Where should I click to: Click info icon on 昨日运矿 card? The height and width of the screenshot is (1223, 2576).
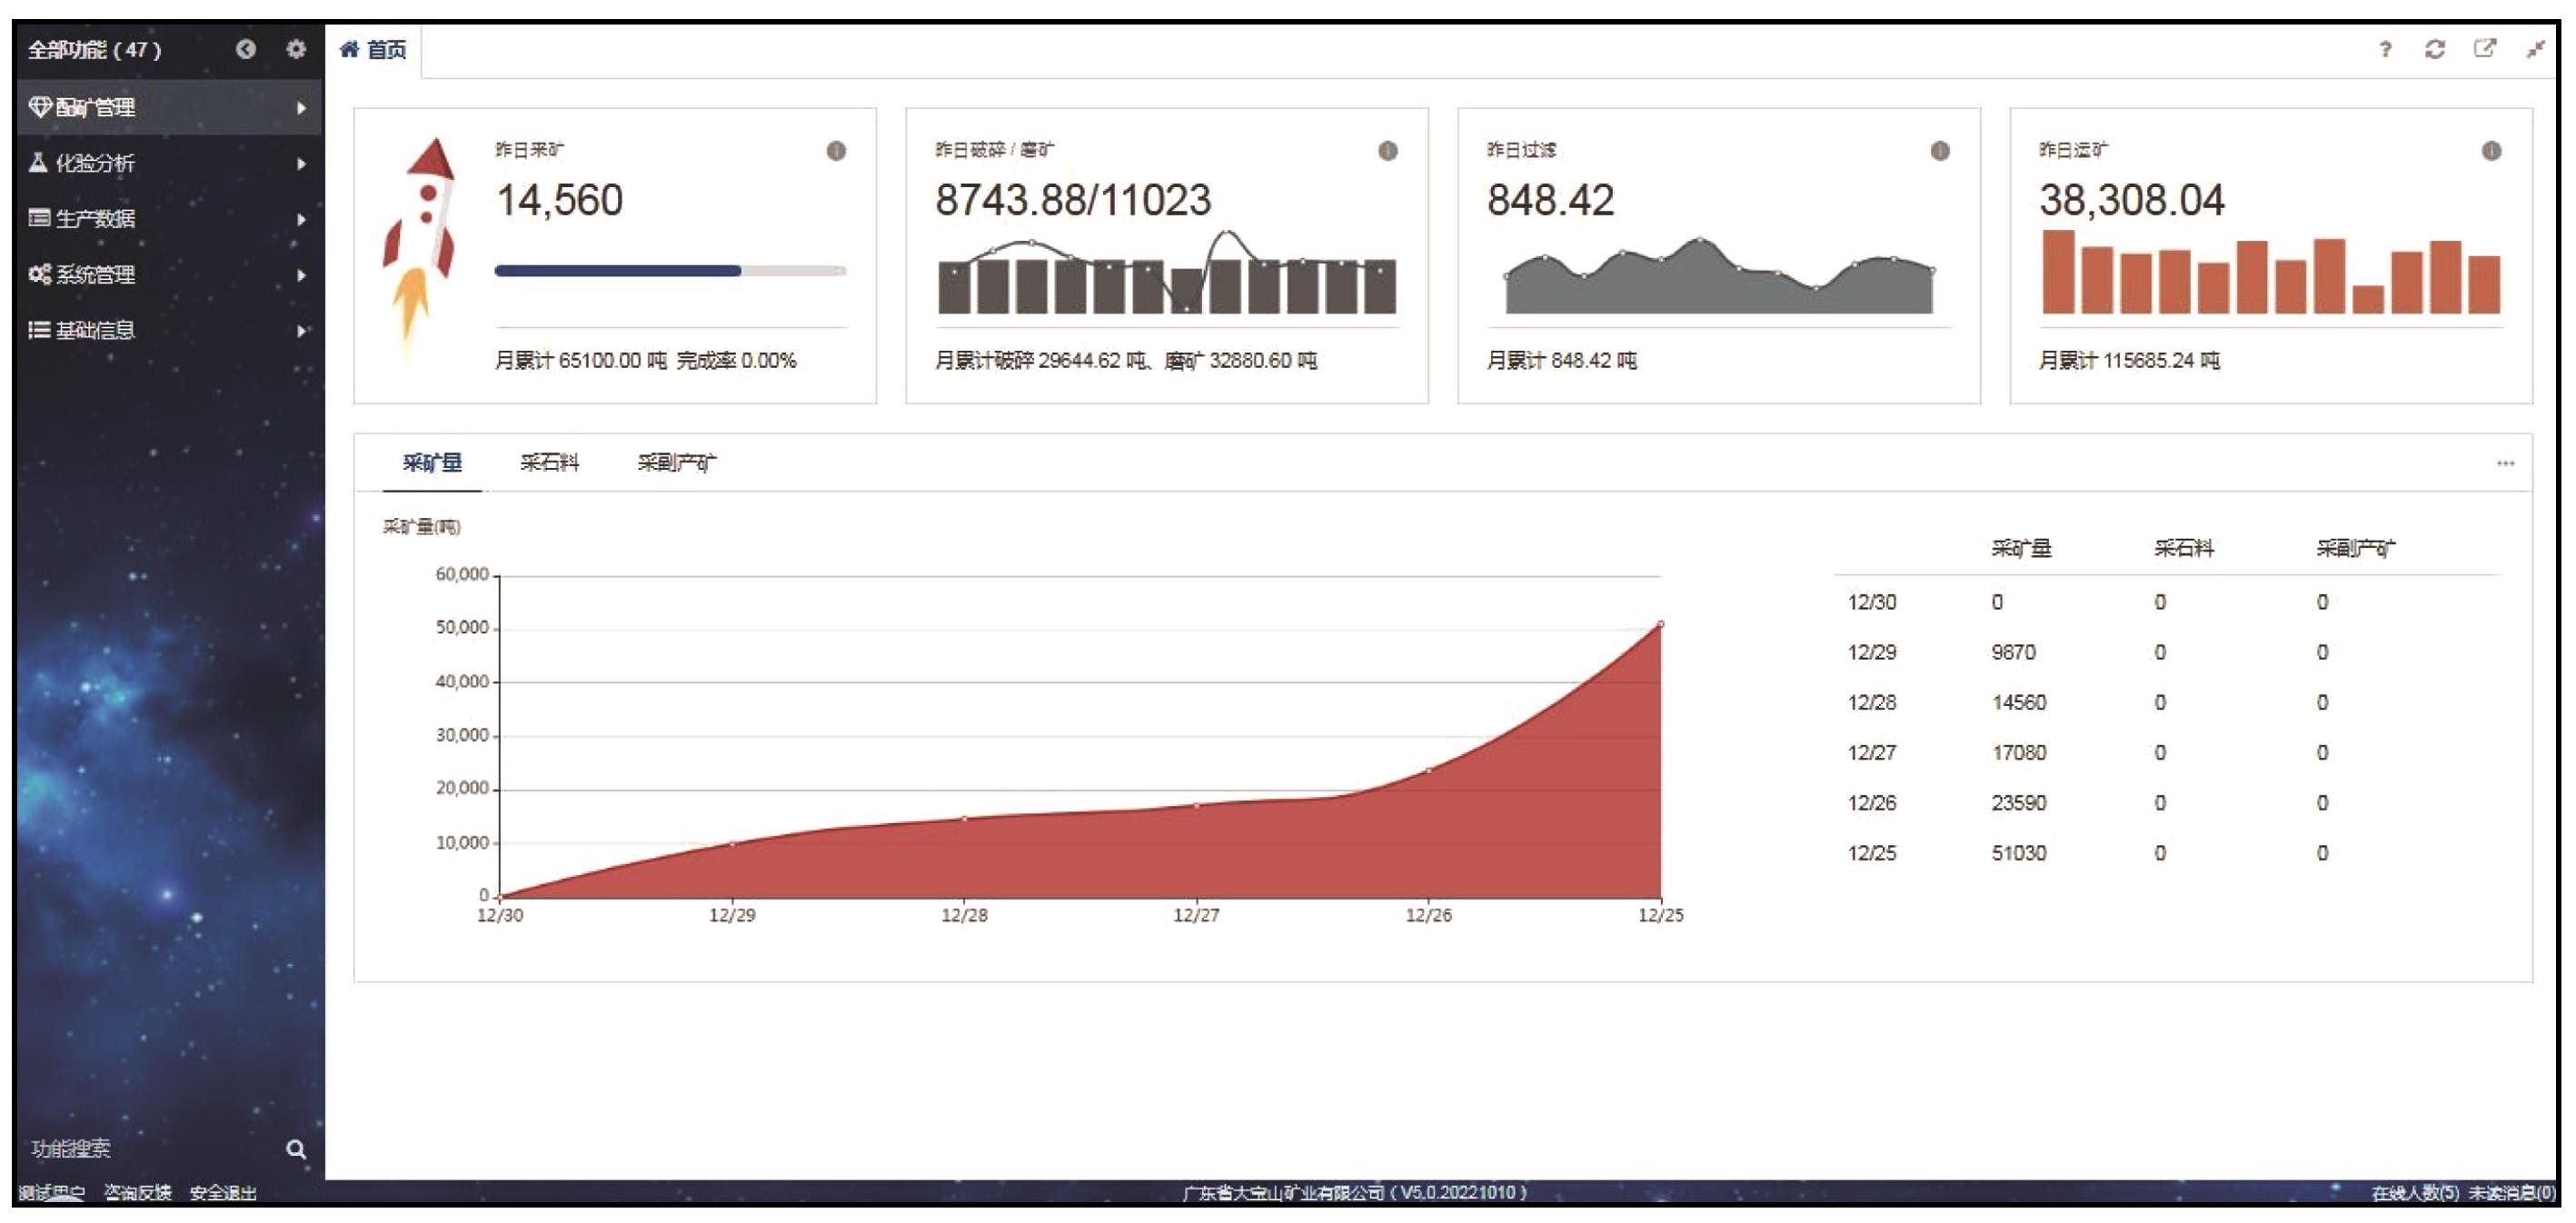[2491, 151]
